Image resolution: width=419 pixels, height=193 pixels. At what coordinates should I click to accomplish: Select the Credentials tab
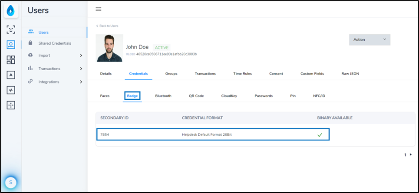click(139, 74)
